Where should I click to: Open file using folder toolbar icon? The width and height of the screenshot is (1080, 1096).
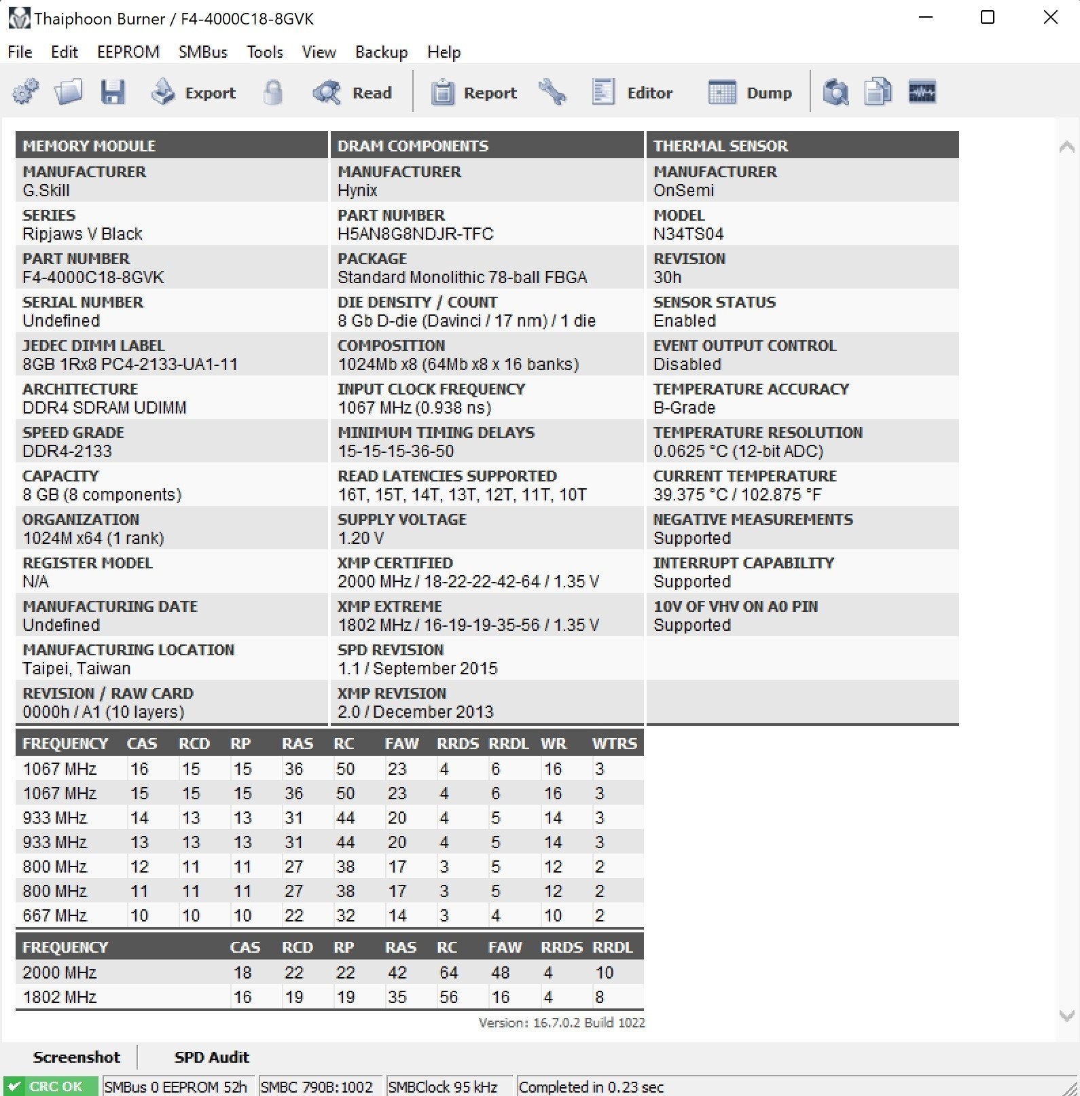tap(69, 92)
